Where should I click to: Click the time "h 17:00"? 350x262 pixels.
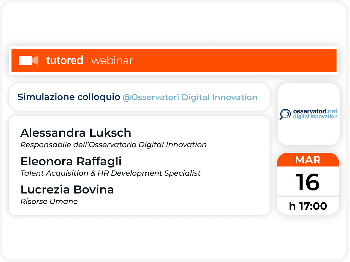[x=308, y=206]
